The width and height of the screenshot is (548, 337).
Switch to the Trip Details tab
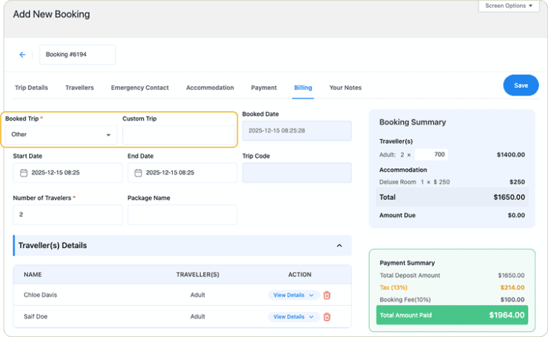[x=31, y=88]
